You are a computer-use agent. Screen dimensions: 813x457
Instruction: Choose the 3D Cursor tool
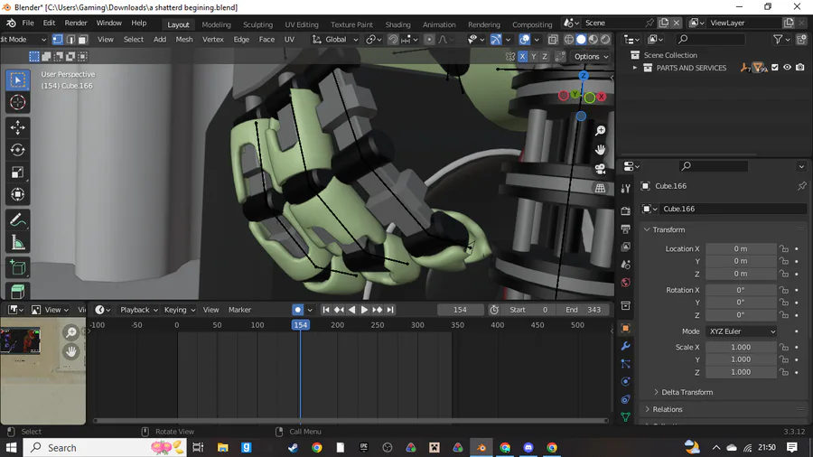pos(17,103)
